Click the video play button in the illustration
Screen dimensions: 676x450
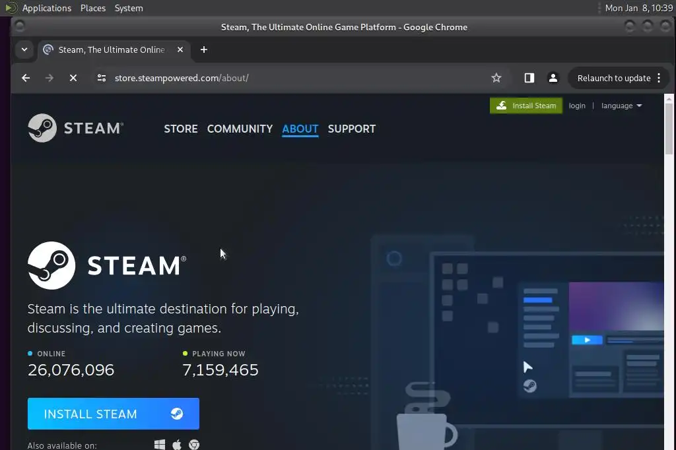pos(587,340)
